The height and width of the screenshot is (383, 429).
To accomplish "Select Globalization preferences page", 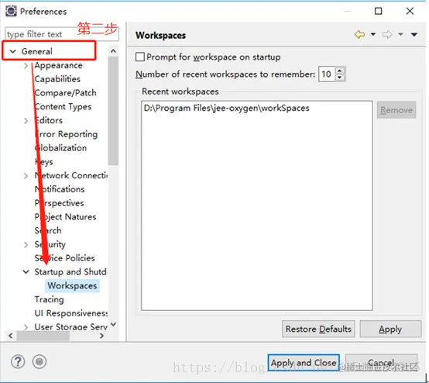I will [x=60, y=147].
